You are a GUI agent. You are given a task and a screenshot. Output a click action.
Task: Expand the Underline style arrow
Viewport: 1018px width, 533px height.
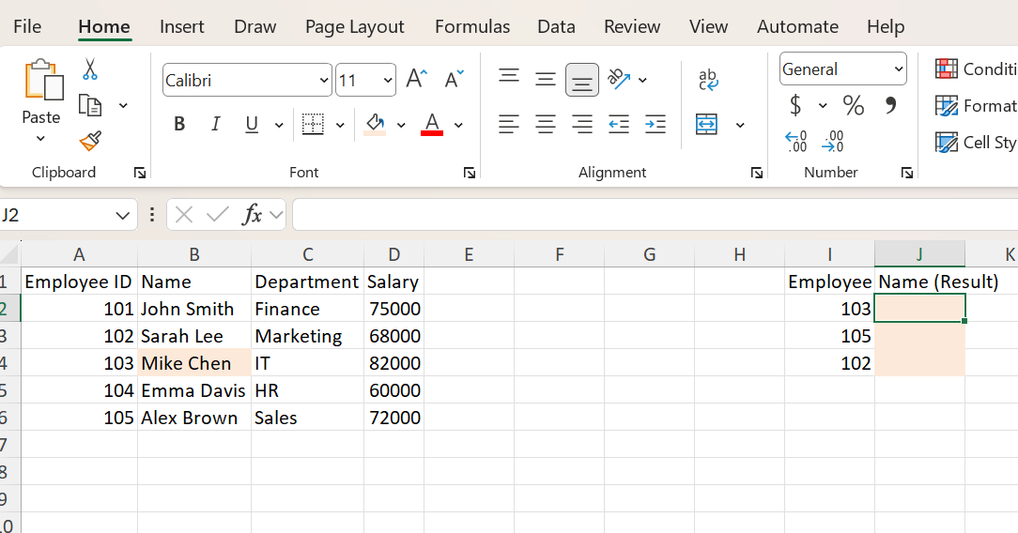tap(279, 125)
